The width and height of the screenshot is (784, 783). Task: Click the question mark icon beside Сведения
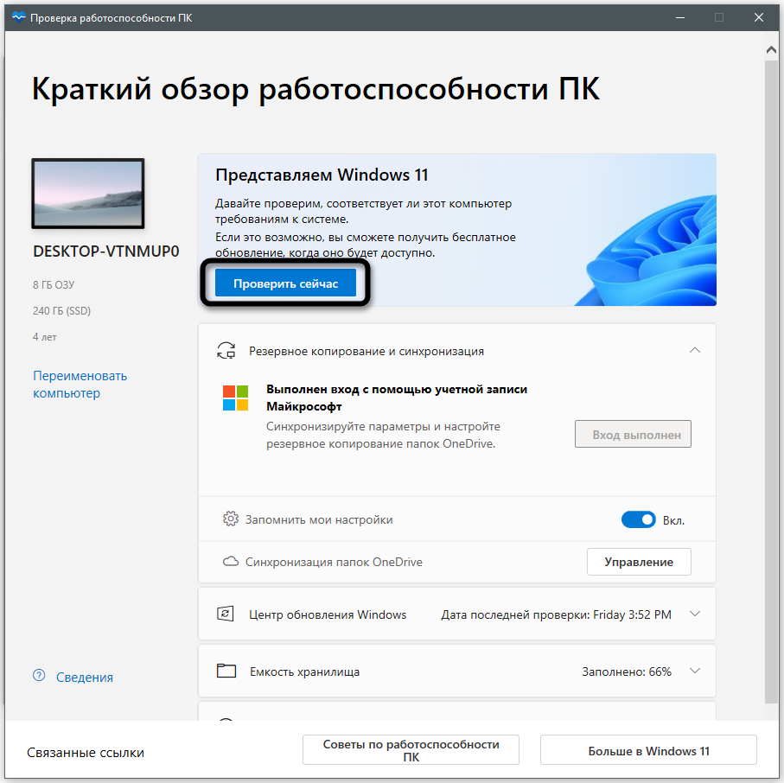pos(38,677)
